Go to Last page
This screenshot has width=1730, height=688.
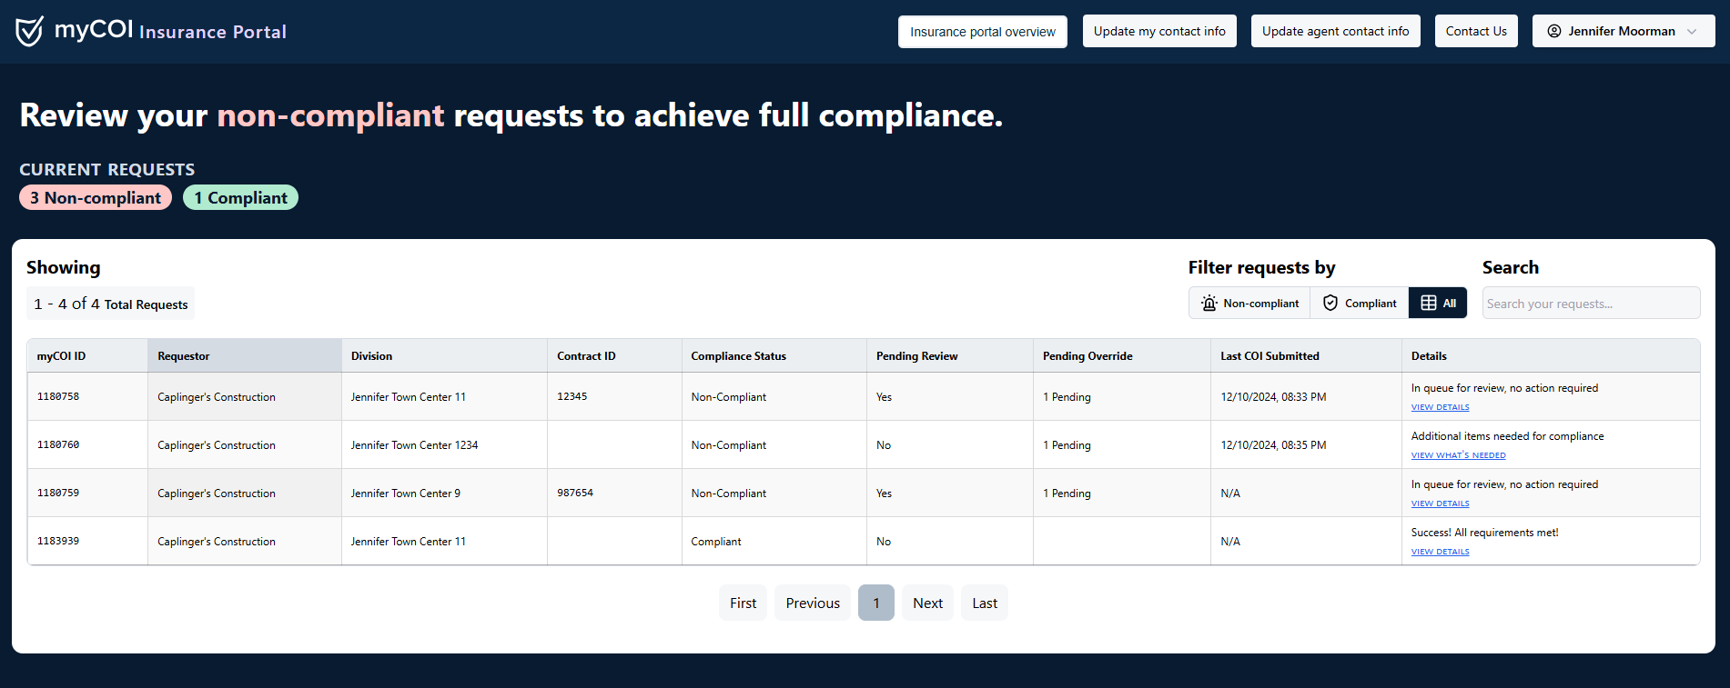tap(985, 603)
